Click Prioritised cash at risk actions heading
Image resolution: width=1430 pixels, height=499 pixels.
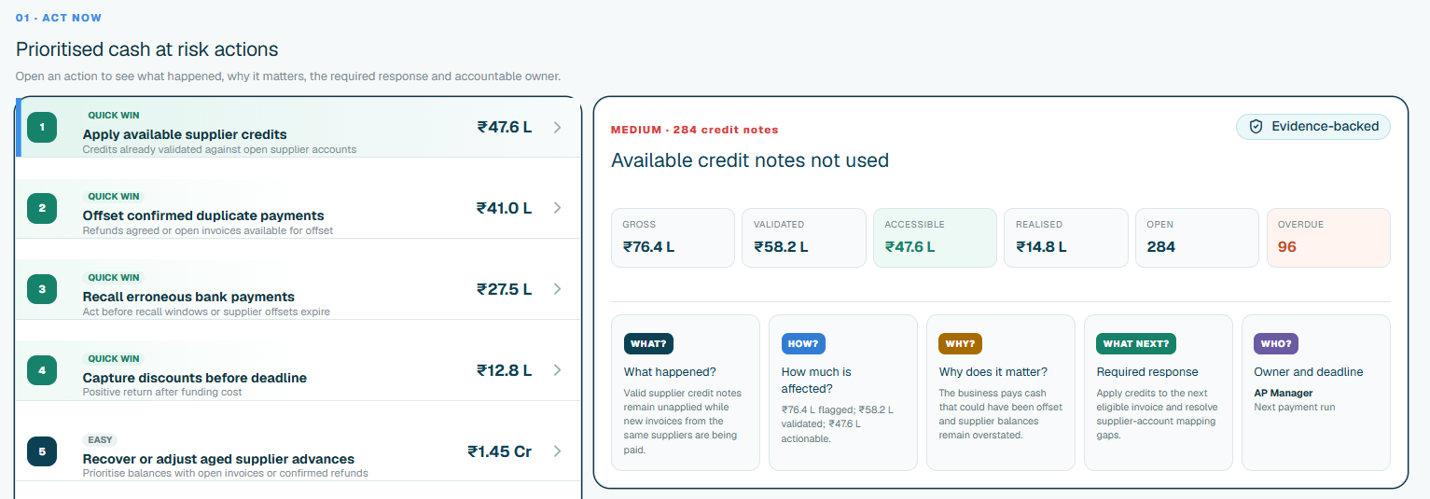tap(147, 49)
